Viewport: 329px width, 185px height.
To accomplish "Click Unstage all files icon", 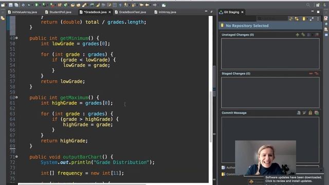I will coord(317,73).
